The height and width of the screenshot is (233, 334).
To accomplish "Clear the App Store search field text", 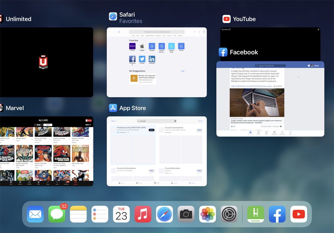I will coord(175,121).
